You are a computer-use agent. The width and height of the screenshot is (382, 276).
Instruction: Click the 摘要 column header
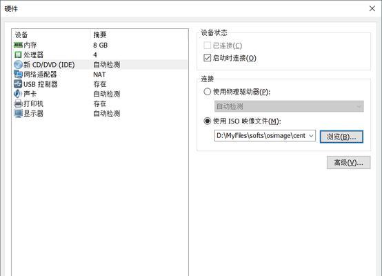point(100,34)
